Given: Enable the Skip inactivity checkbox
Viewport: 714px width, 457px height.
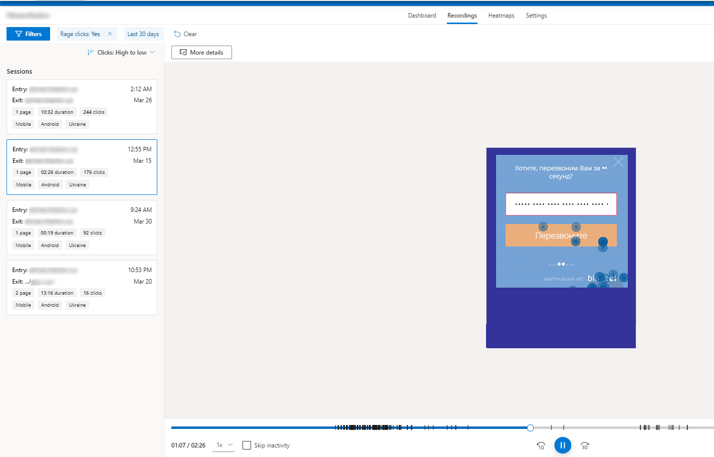Looking at the screenshot, I should pyautogui.click(x=247, y=445).
